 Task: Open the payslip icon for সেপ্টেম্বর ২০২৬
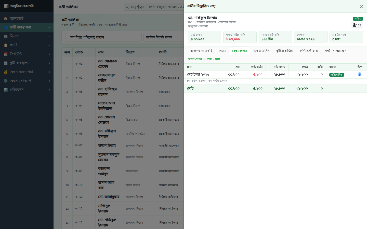[360, 74]
